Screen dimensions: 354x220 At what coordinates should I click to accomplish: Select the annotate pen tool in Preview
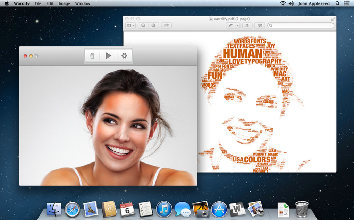[230, 26]
